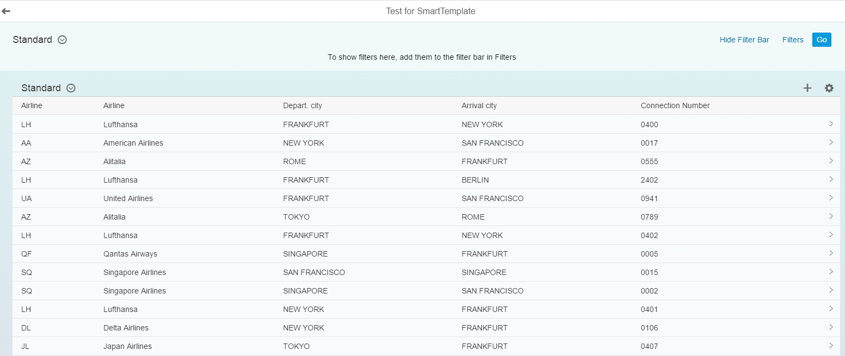The height and width of the screenshot is (356, 845).
Task: Click the Go button
Action: coord(822,40)
